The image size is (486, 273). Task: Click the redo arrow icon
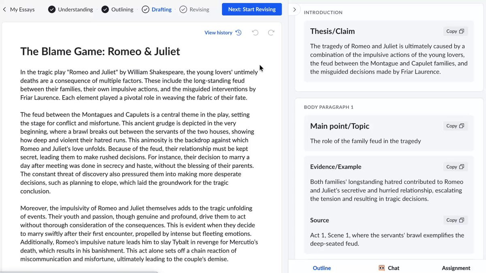[271, 33]
